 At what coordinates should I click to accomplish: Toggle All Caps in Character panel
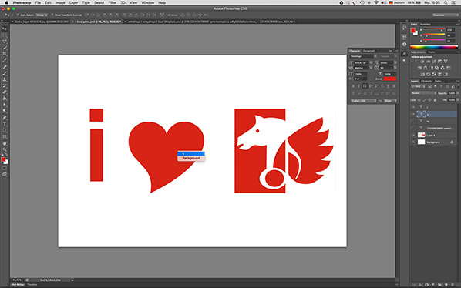[x=365, y=86]
